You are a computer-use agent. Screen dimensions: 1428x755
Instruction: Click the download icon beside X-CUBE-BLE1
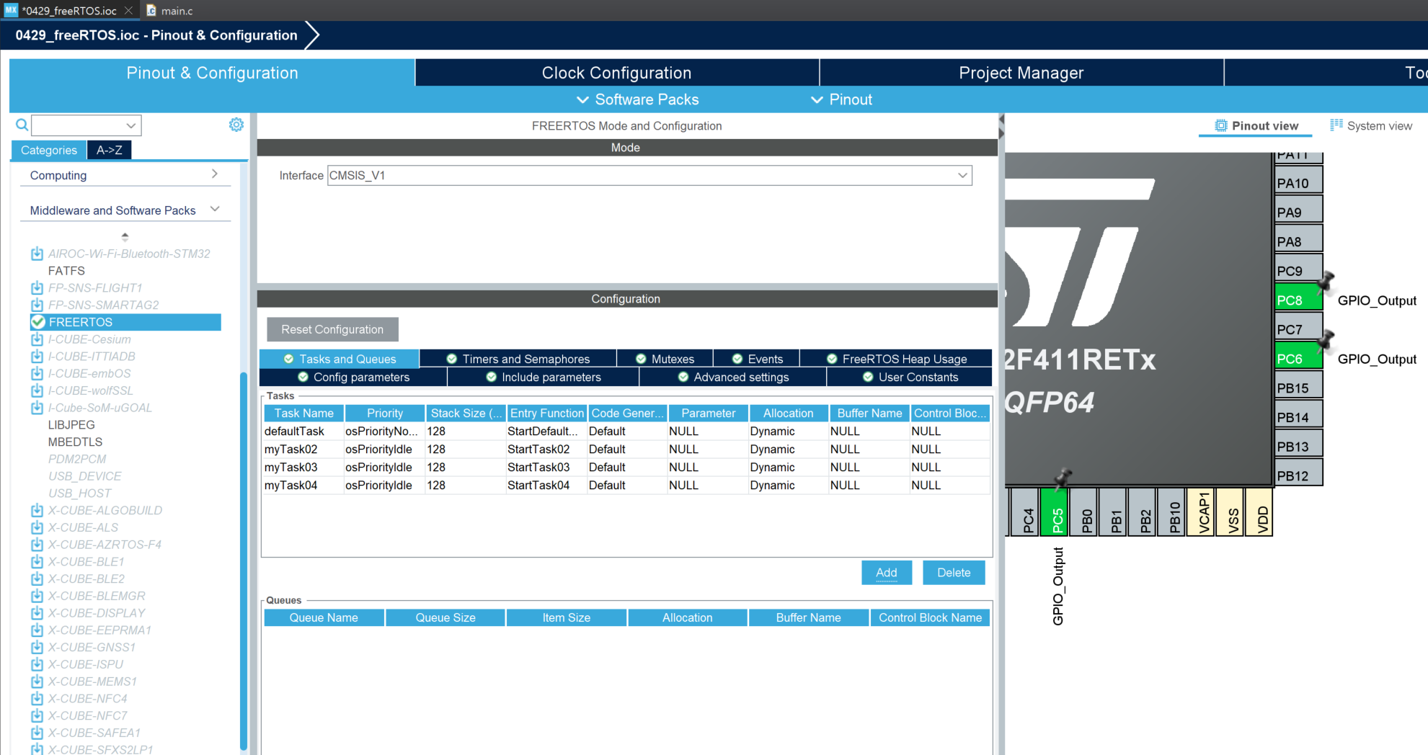coord(37,562)
